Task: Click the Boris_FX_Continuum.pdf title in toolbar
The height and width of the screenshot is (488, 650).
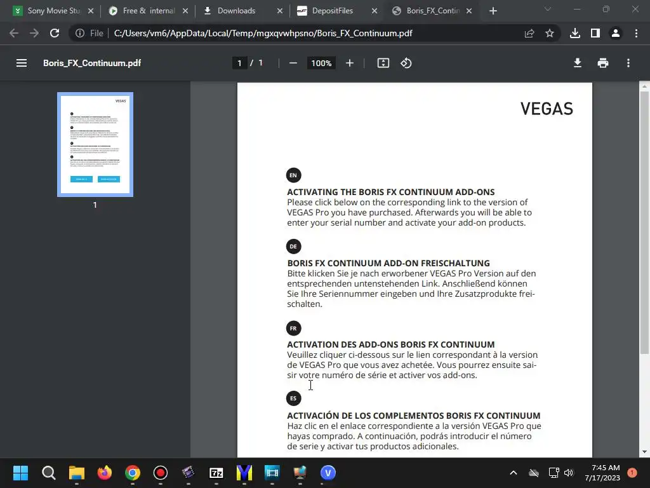Action: pyautogui.click(x=92, y=63)
